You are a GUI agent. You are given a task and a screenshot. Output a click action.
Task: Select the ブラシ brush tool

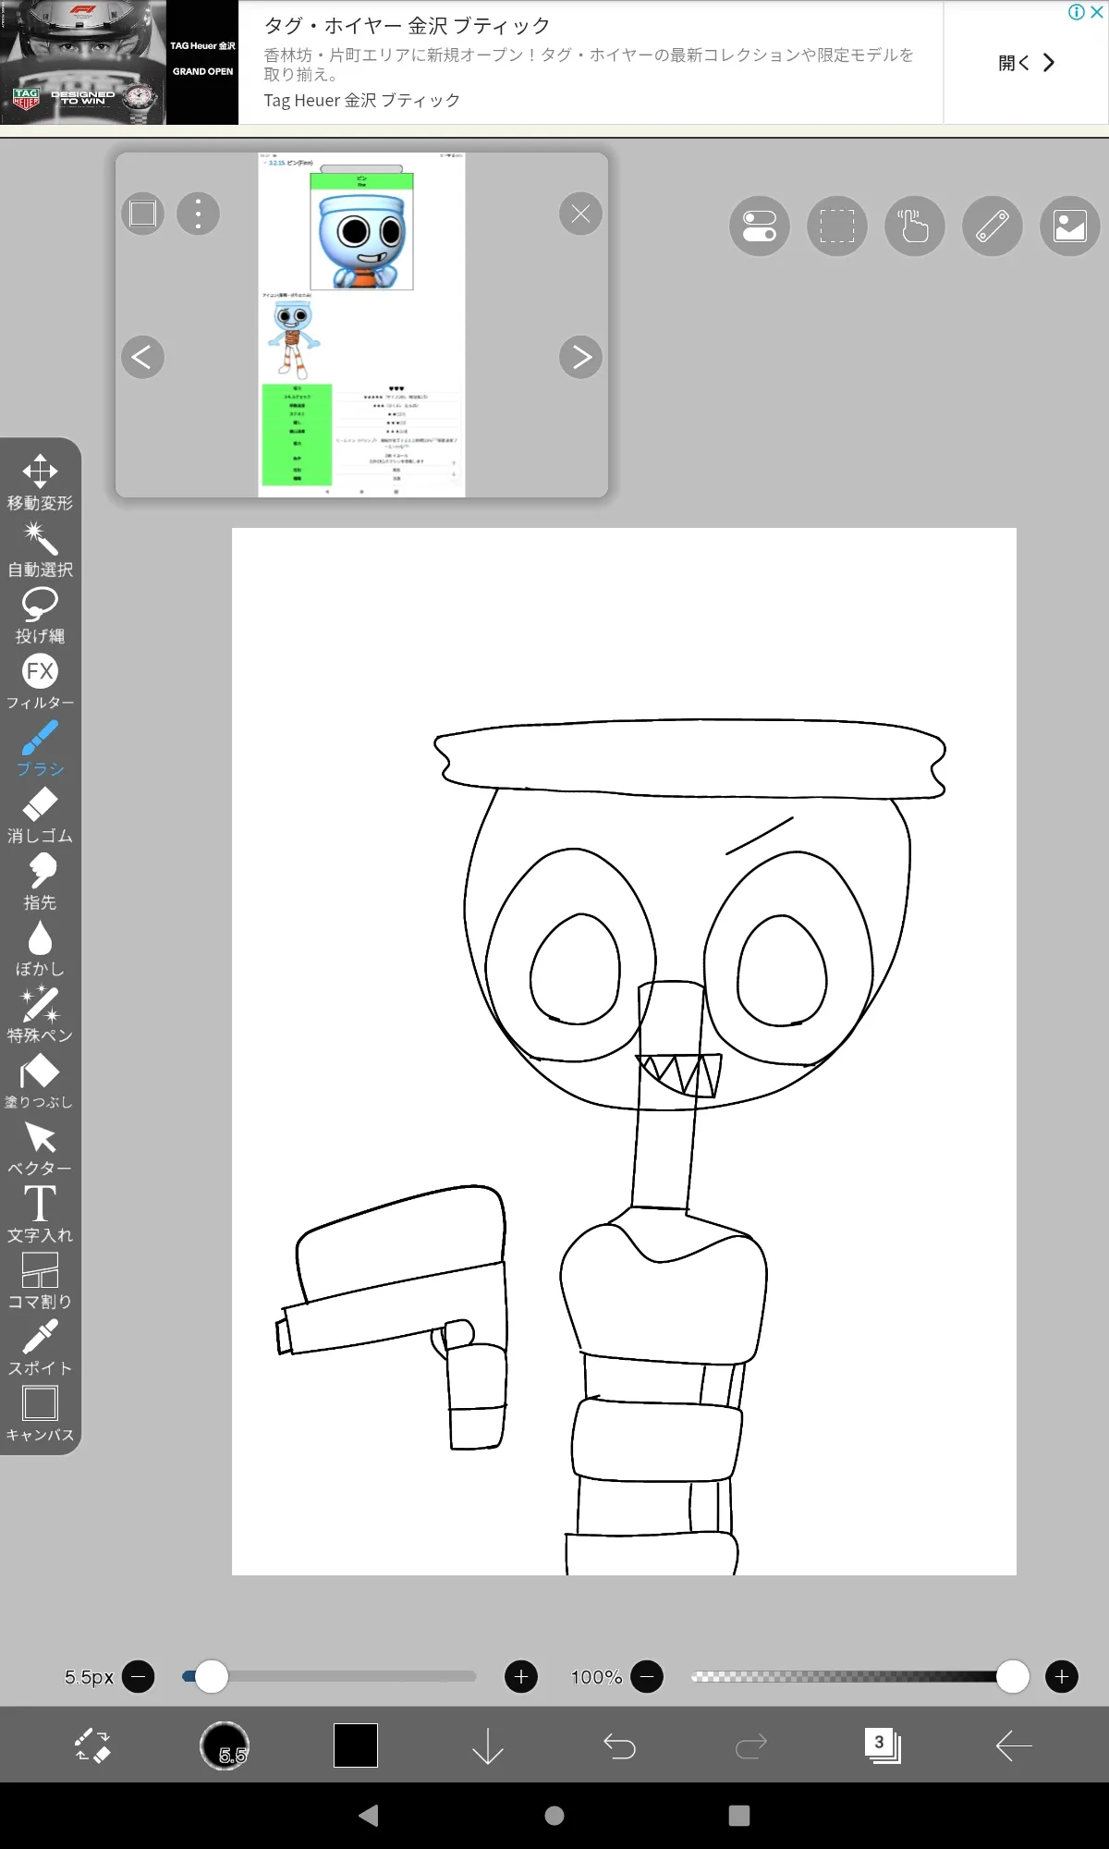click(40, 749)
